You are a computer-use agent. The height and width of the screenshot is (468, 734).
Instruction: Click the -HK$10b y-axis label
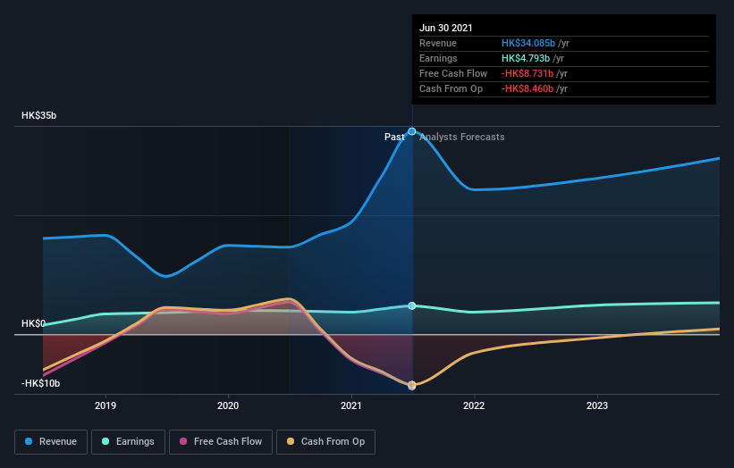41,383
